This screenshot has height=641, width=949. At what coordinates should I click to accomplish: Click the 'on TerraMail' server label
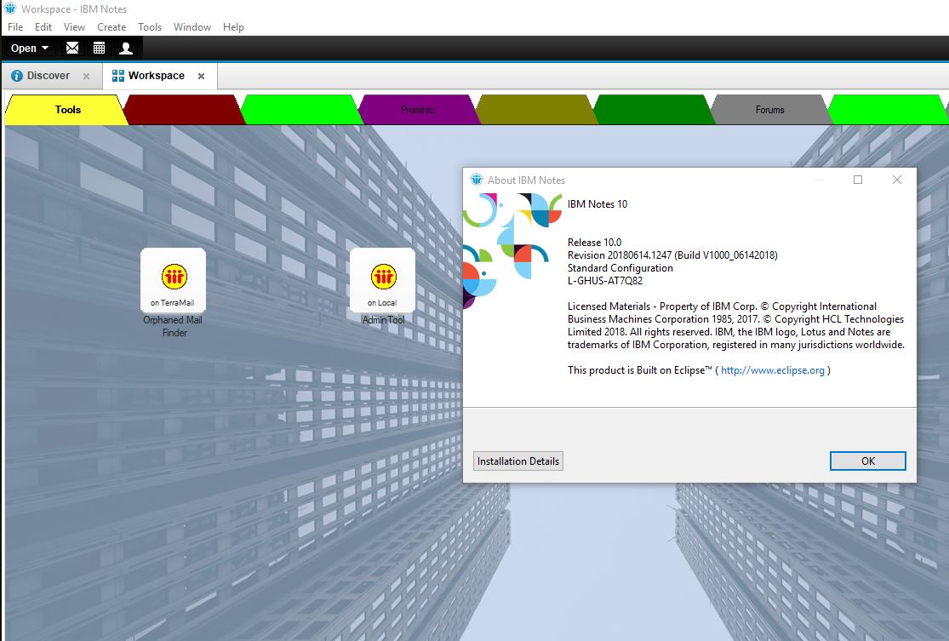pos(173,303)
